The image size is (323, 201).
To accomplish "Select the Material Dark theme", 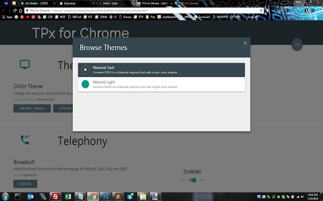I will point(161,70).
